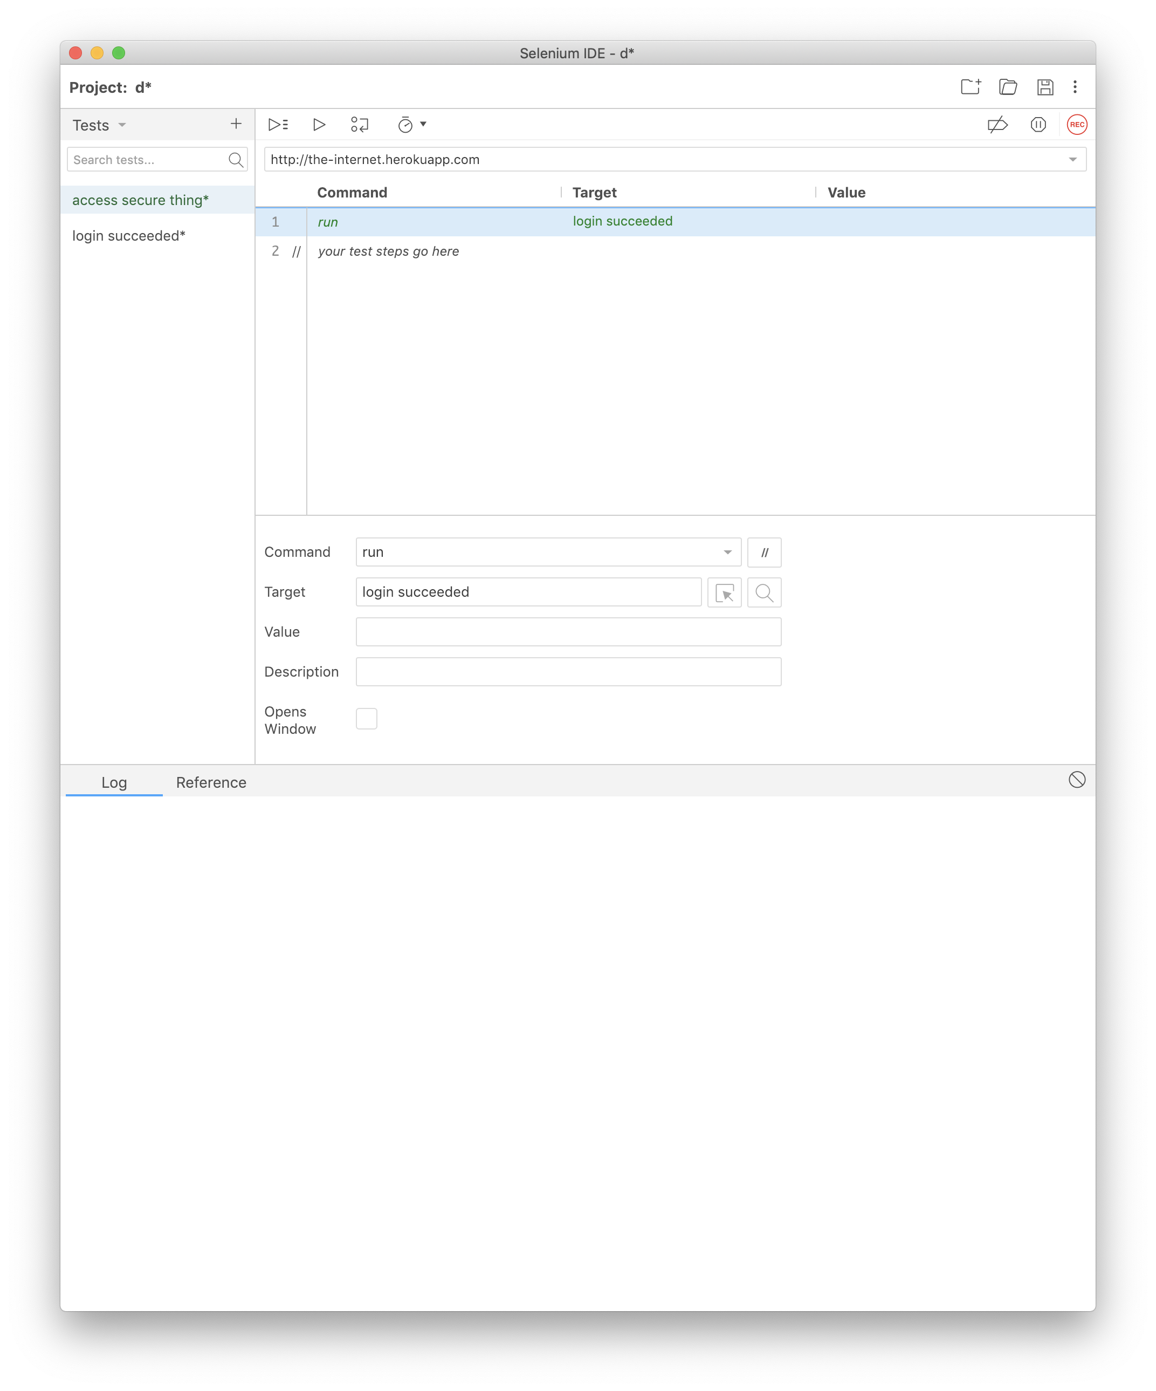1156x1391 pixels.
Task: Expand the base URL dropdown
Action: tap(1074, 159)
